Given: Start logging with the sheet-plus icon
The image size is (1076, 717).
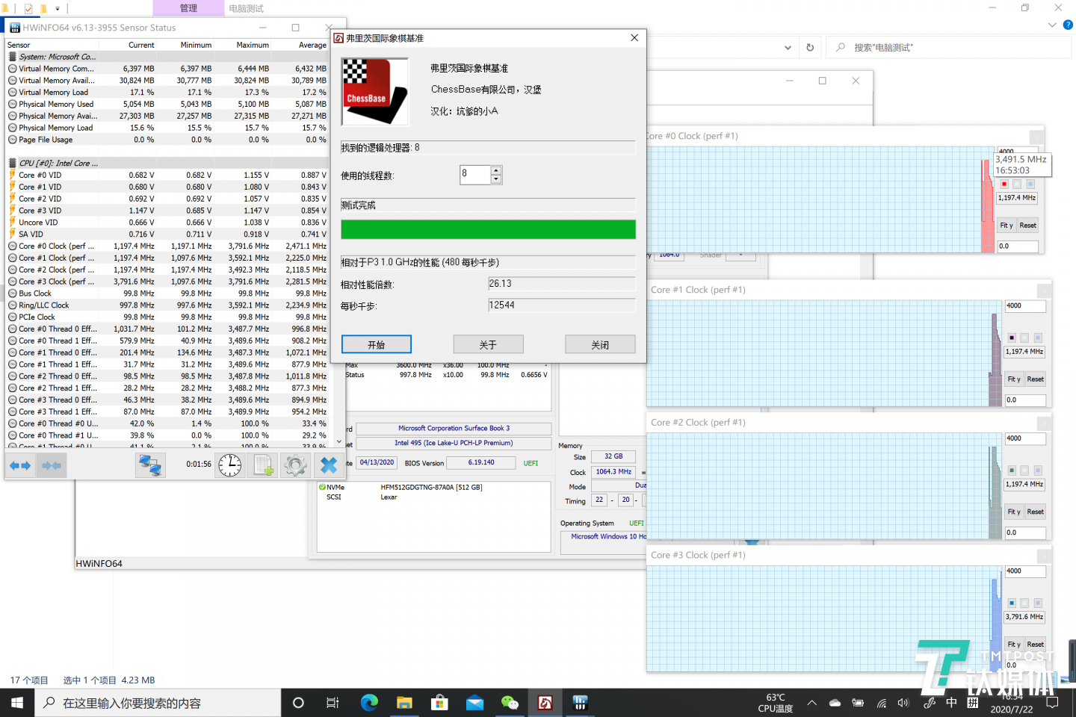Looking at the screenshot, I should point(264,465).
